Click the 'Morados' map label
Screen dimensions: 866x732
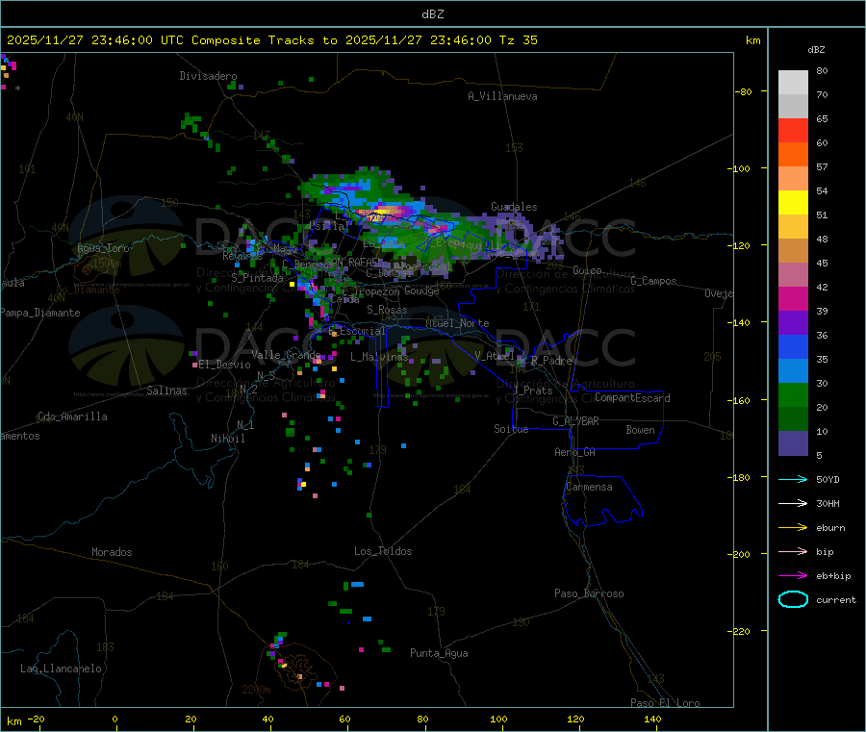click(112, 552)
